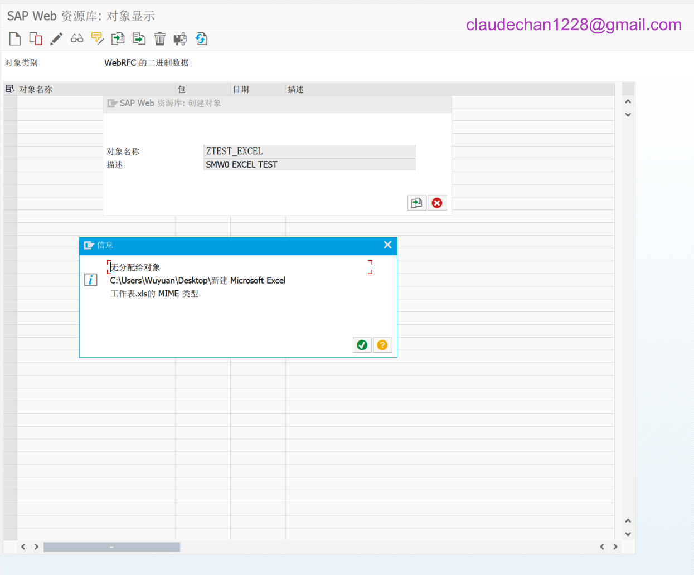This screenshot has width=694, height=575.
Task: Click the table select-all icon in header
Action: (x=10, y=89)
